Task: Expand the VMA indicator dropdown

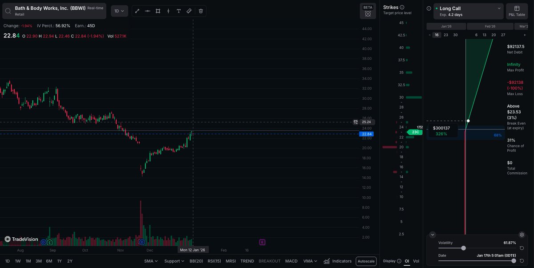Action: (x=310, y=261)
